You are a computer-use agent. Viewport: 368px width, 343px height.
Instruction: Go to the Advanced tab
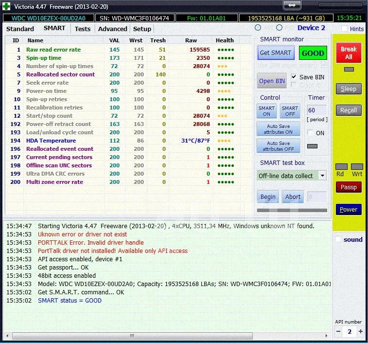(112, 29)
